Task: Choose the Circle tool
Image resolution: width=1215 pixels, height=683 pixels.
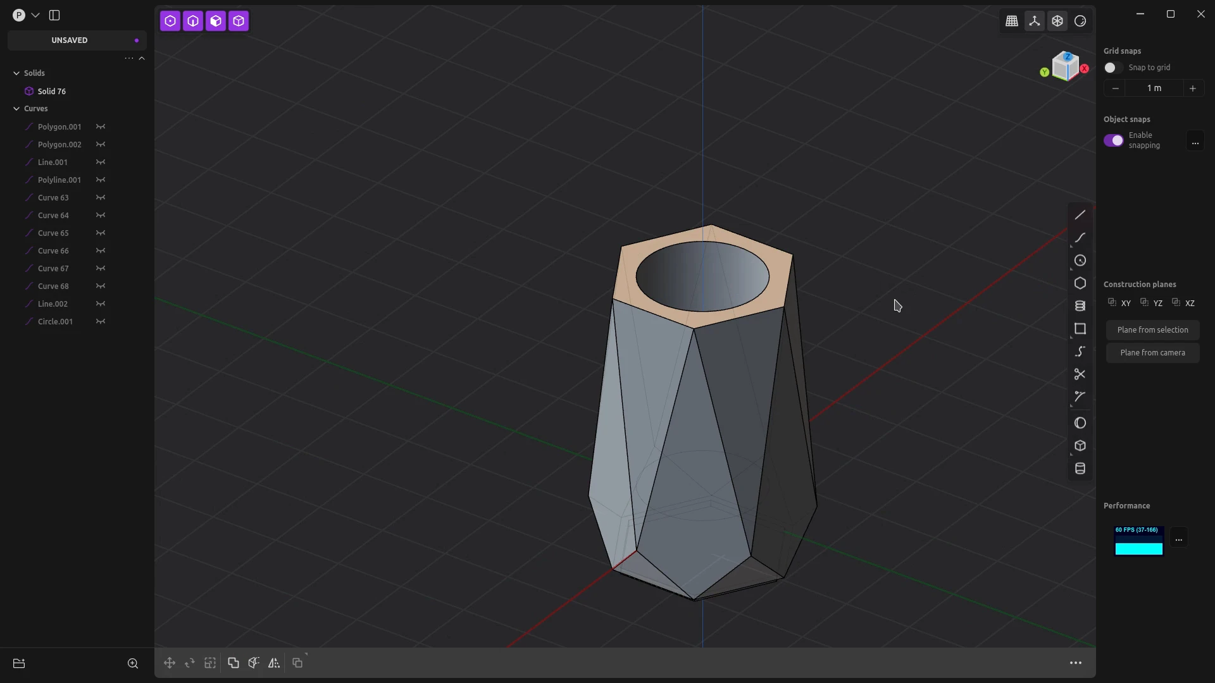Action: point(1080,261)
